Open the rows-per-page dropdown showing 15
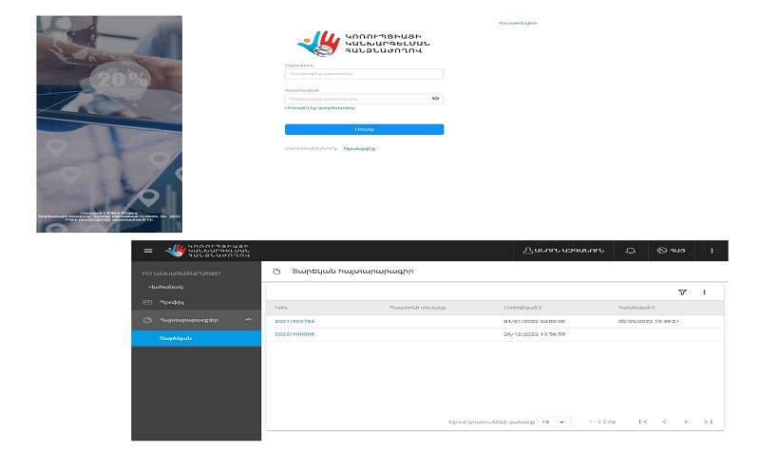The width and height of the screenshot is (760, 451). 554,422
